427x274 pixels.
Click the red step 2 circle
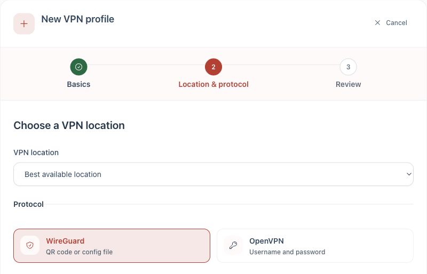(x=213, y=67)
